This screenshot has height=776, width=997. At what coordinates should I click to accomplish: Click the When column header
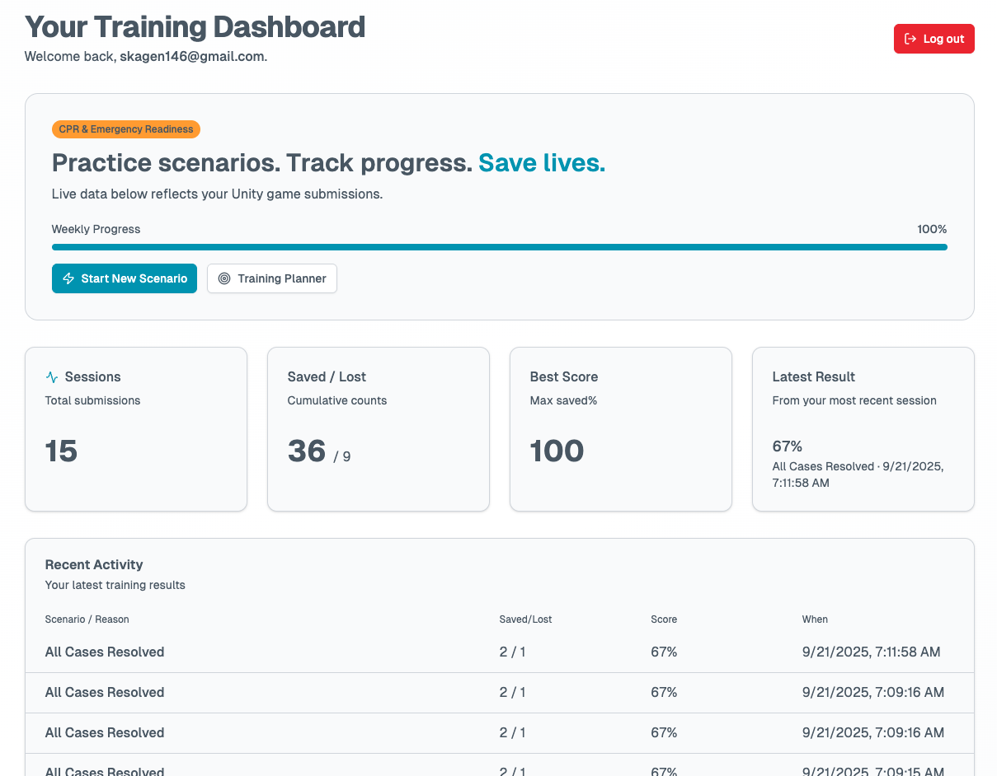coord(815,619)
